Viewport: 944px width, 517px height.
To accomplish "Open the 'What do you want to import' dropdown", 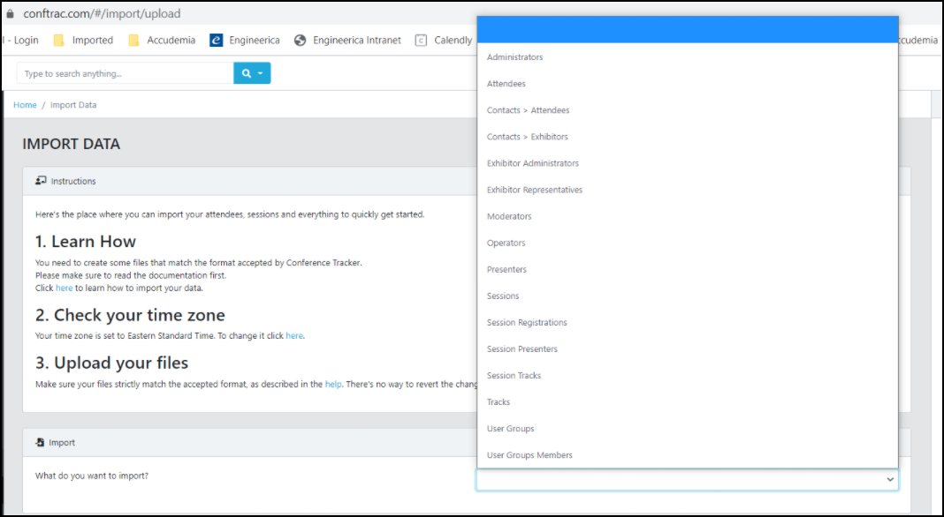I will (688, 480).
